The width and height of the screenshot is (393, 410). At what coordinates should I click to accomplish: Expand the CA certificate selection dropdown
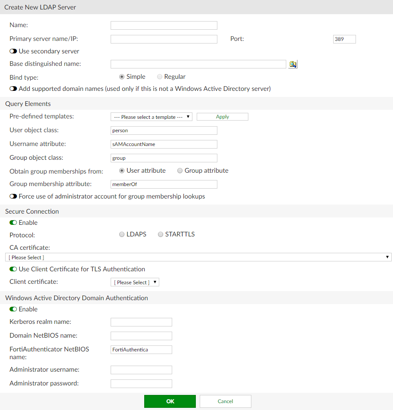(x=196, y=257)
